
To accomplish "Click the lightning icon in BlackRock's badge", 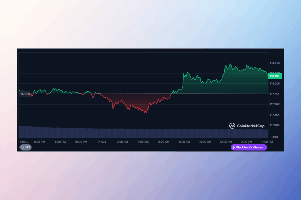I will coord(234,147).
